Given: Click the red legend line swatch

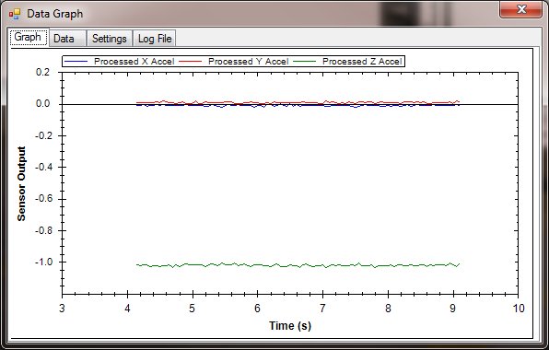Looking at the screenshot, I should [191, 62].
